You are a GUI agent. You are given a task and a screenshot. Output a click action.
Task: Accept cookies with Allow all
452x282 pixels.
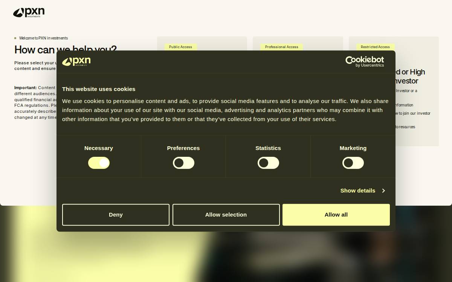point(336,215)
